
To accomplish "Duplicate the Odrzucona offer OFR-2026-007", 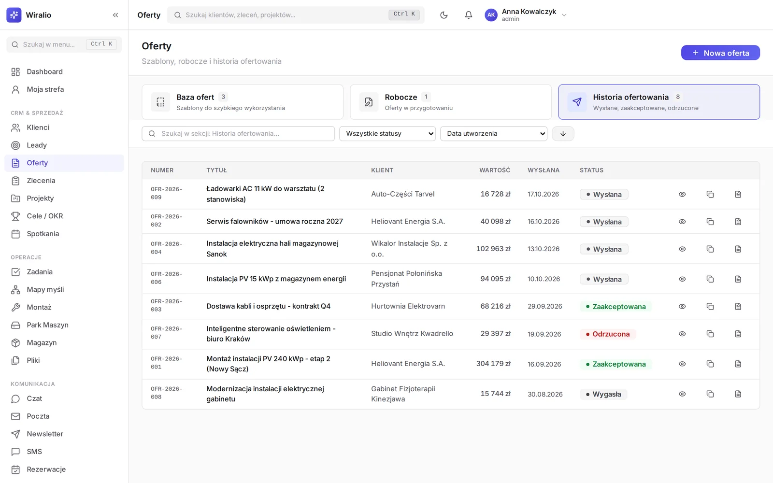I will [x=710, y=334].
